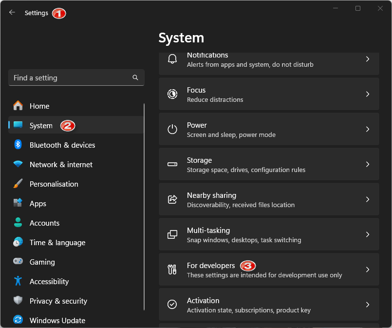Go to Home in the sidebar
Image resolution: width=392 pixels, height=328 pixels.
pos(39,106)
